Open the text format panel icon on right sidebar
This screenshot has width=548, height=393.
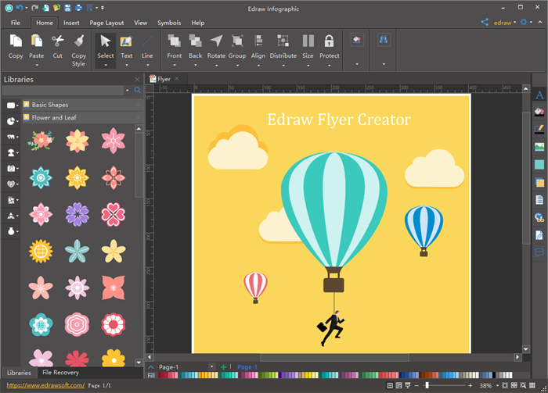[x=539, y=95]
